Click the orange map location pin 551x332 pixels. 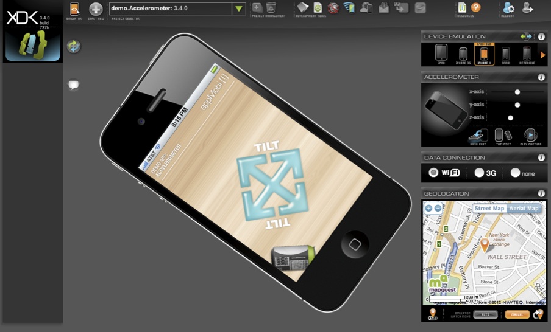(x=485, y=244)
